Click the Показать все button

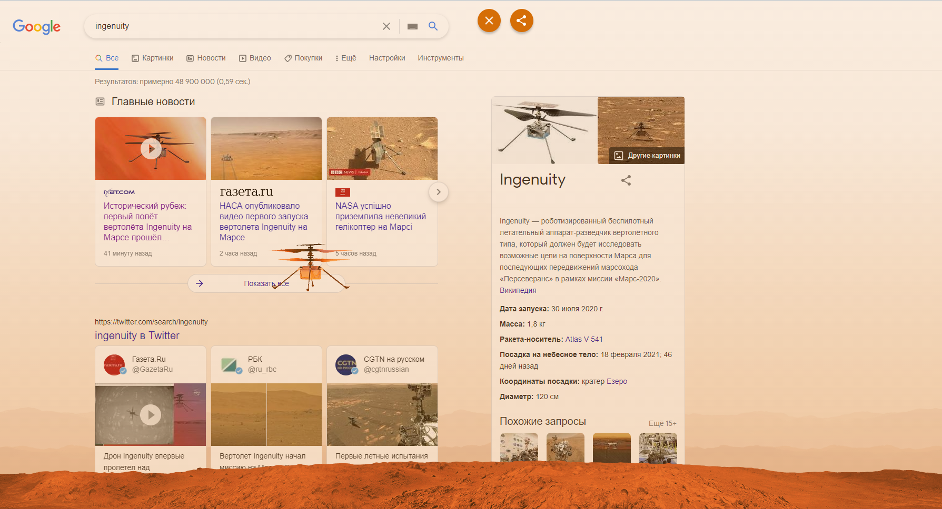(x=266, y=283)
